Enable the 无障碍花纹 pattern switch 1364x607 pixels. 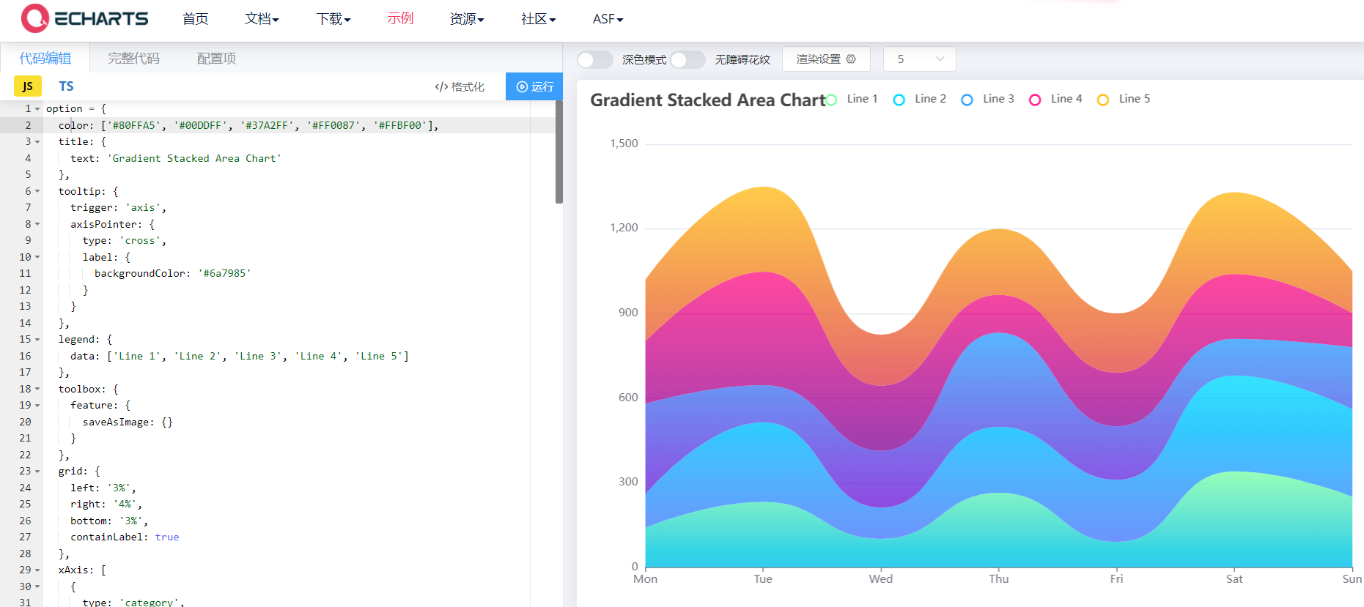pos(687,59)
